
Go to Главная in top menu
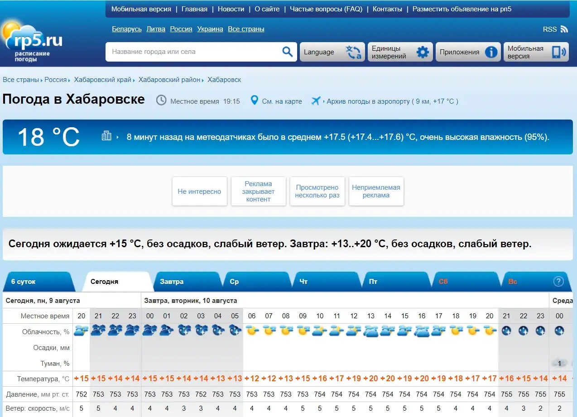tap(194, 9)
